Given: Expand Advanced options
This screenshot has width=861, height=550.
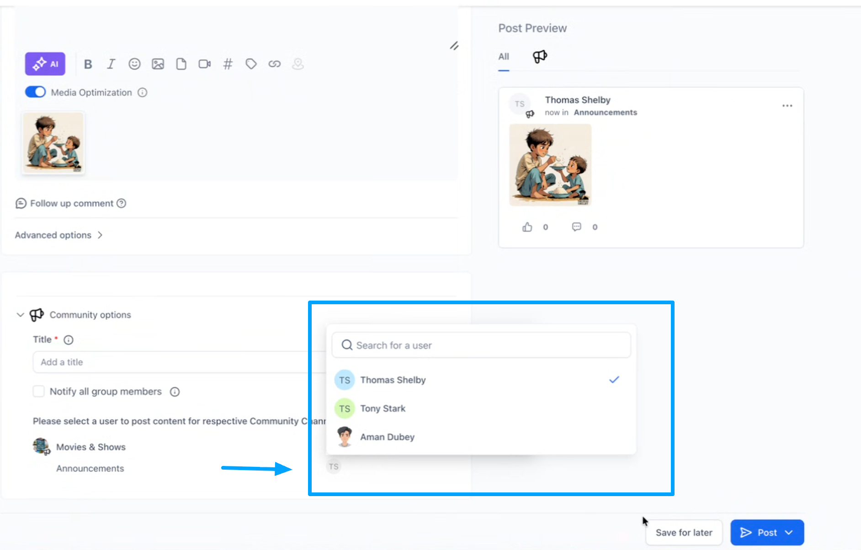Looking at the screenshot, I should pyautogui.click(x=58, y=235).
